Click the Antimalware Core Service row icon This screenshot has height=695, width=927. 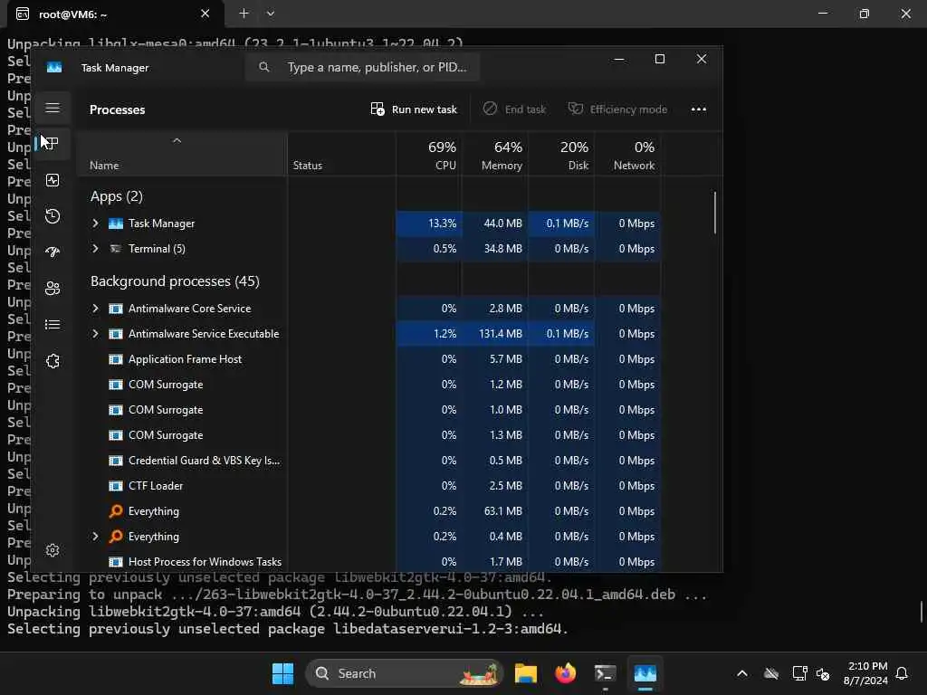click(116, 309)
